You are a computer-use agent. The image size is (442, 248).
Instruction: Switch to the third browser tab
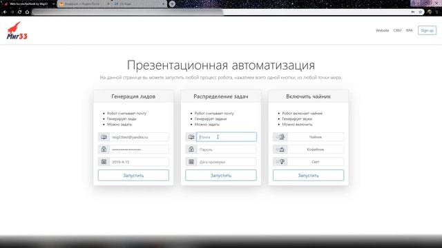140,4
